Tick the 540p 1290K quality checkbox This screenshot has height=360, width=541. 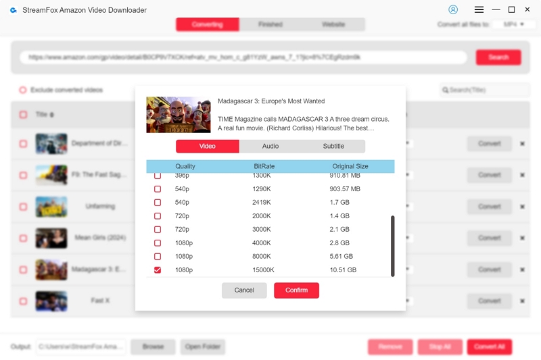click(158, 189)
